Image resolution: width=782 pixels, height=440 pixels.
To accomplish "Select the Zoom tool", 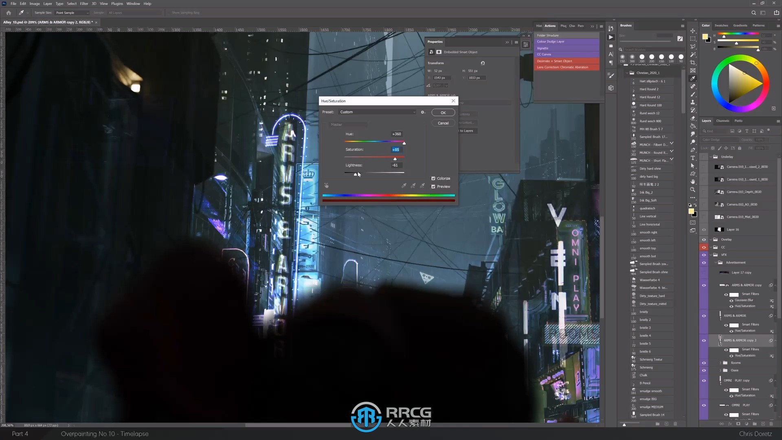I will [x=693, y=190].
